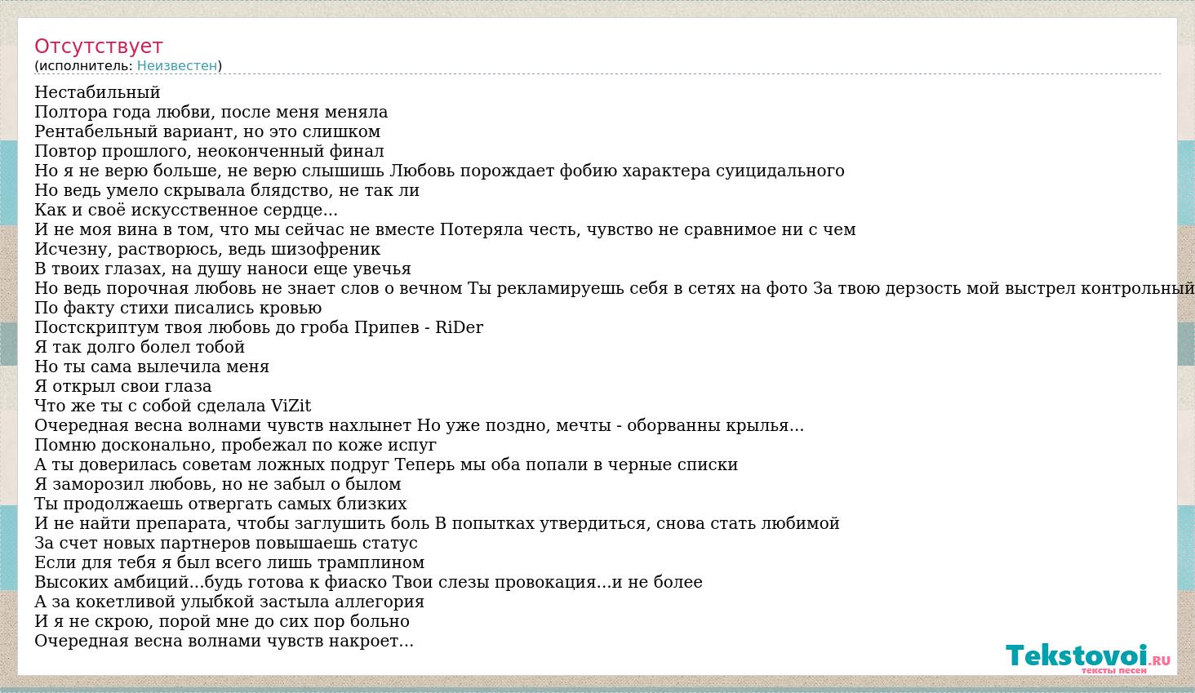Click line starting Но я не верю больше
This screenshot has height=693, width=1195.
439,171
